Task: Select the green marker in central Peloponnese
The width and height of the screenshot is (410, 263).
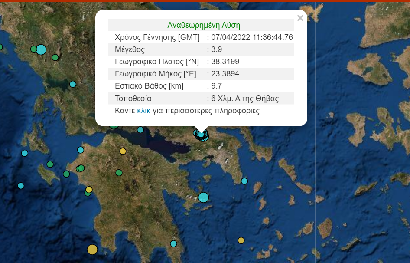Action: pos(119,173)
